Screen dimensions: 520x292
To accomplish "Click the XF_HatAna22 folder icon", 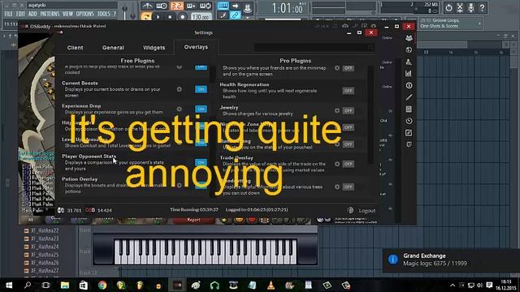I will [x=26, y=230].
